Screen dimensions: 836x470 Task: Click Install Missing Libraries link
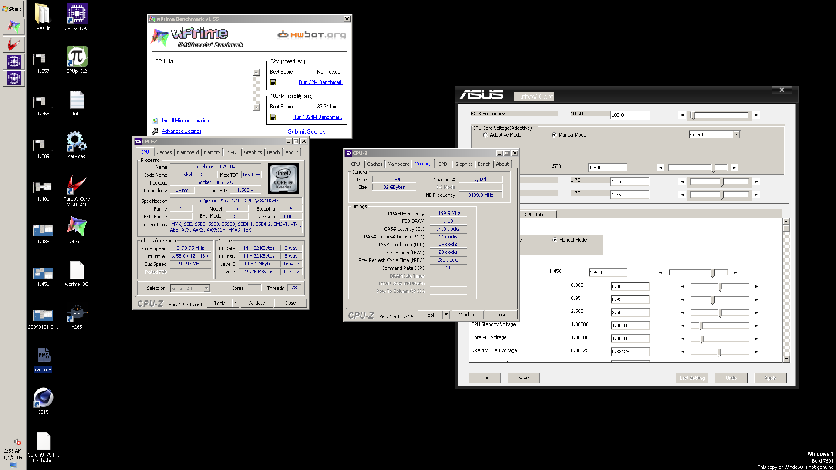click(x=185, y=121)
